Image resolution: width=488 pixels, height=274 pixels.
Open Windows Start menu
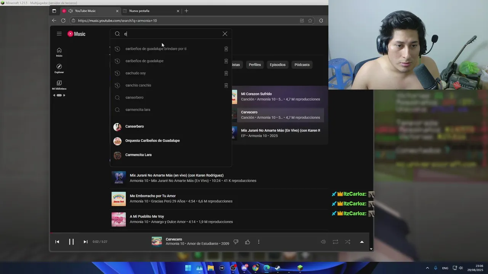click(188, 268)
